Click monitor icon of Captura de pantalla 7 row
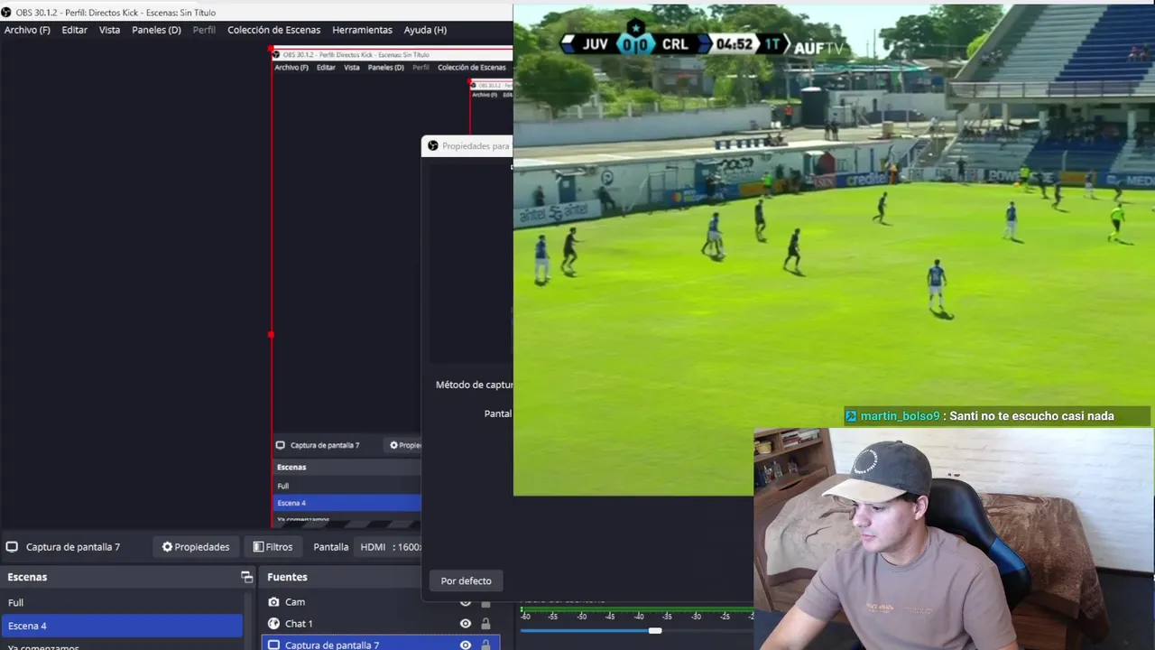Image resolution: width=1155 pixels, height=650 pixels. (273, 645)
